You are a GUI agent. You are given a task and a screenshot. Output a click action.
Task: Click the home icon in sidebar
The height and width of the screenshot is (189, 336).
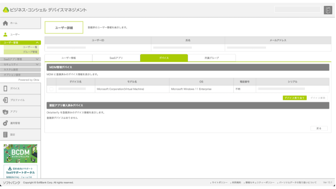coord(5,23)
